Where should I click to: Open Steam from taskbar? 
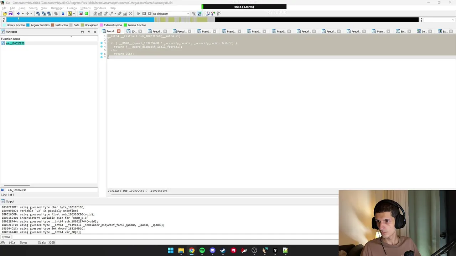223,251
